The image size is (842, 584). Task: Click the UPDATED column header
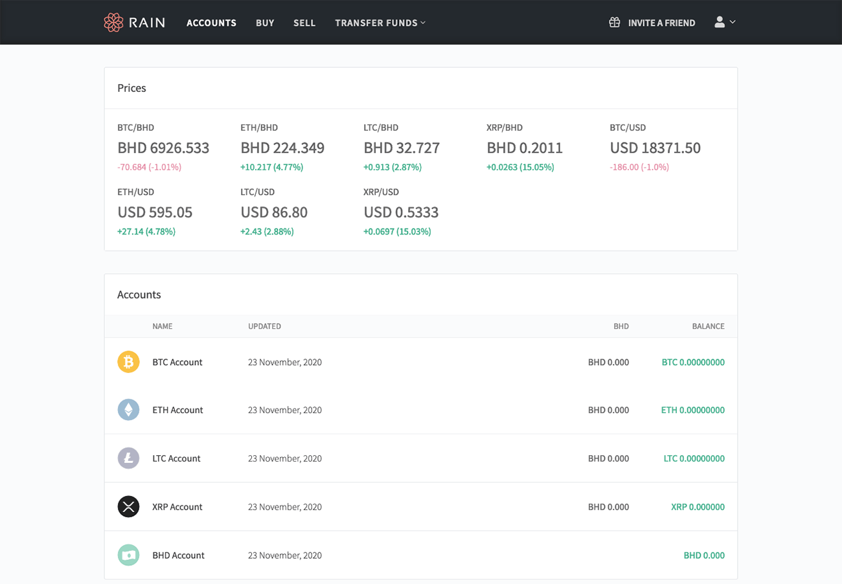pyautogui.click(x=264, y=326)
